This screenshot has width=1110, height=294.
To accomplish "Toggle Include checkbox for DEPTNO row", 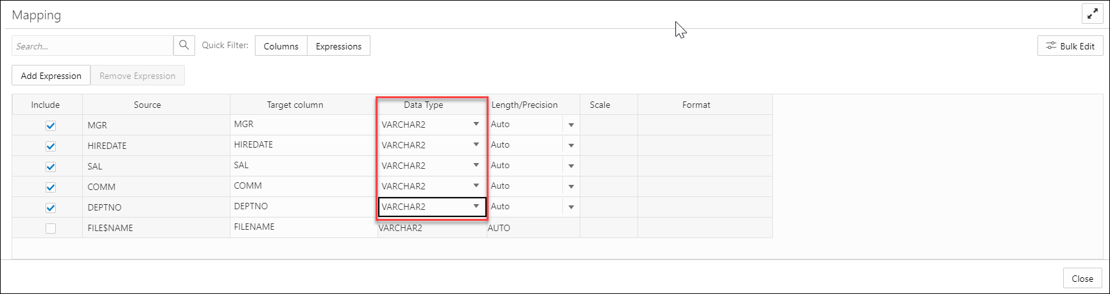I will click(x=51, y=208).
